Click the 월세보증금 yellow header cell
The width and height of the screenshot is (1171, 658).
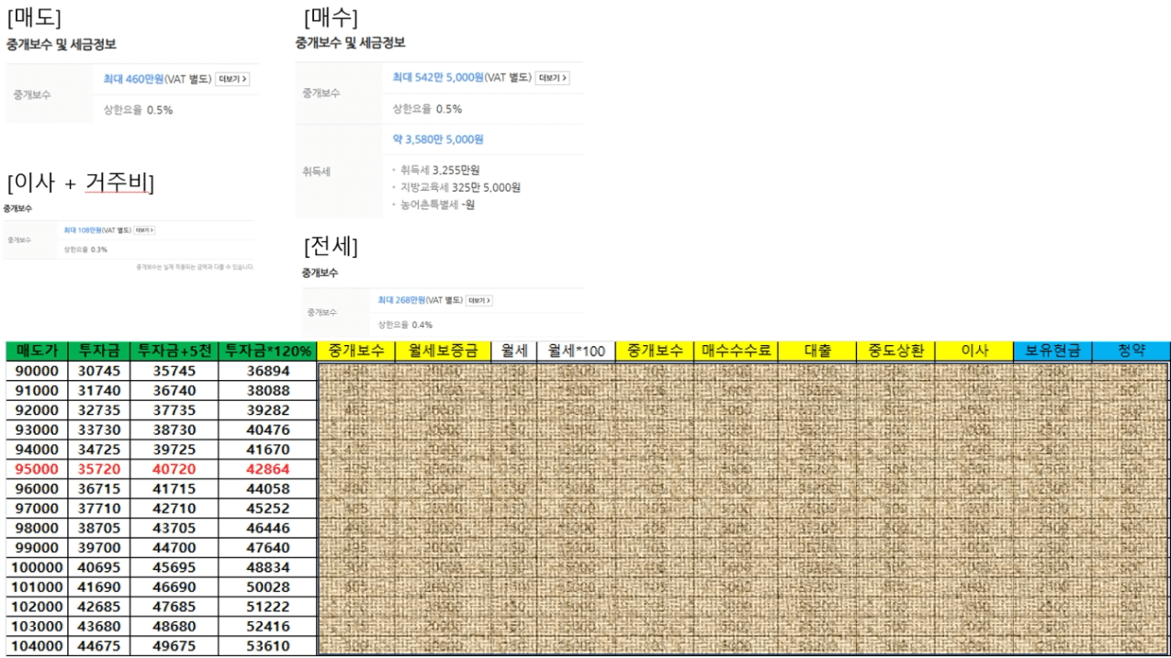pos(443,351)
